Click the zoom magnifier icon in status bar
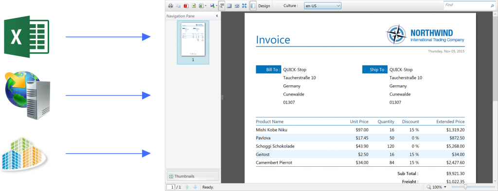Viewport: 498px width, 191px height. click(x=429, y=187)
